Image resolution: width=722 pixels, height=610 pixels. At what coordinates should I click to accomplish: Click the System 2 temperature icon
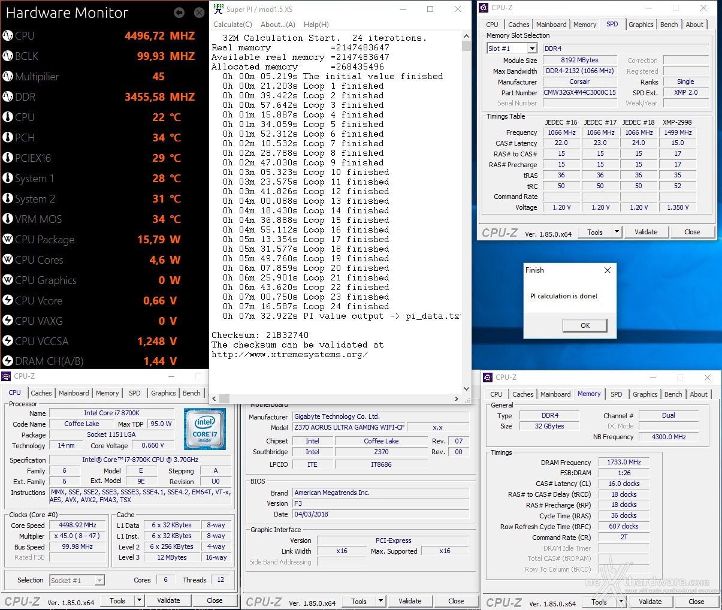coord(8,198)
